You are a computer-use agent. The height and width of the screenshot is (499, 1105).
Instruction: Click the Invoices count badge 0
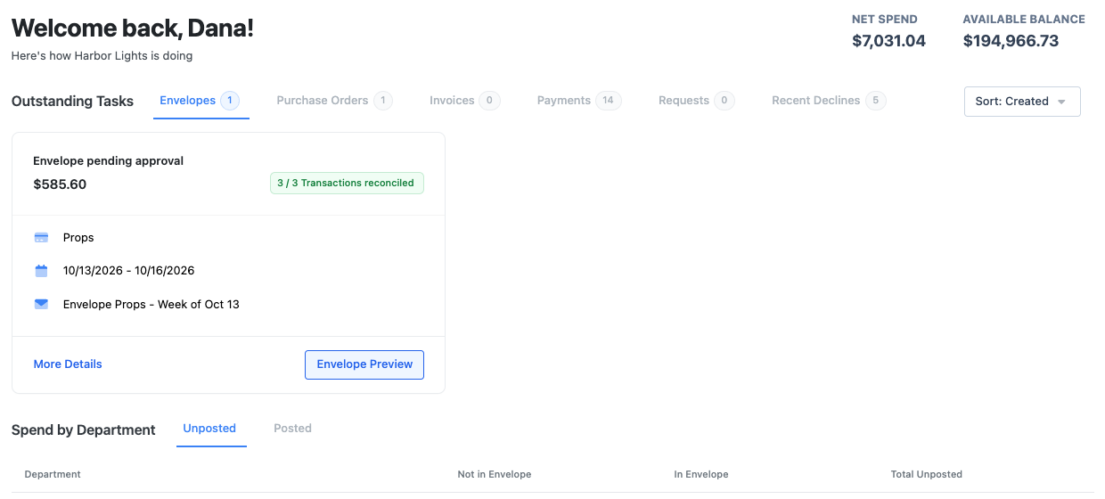click(489, 101)
